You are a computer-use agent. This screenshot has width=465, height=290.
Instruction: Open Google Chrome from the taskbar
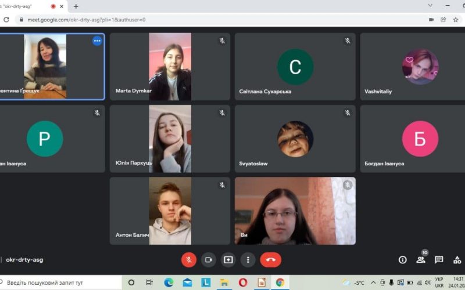tap(280, 282)
